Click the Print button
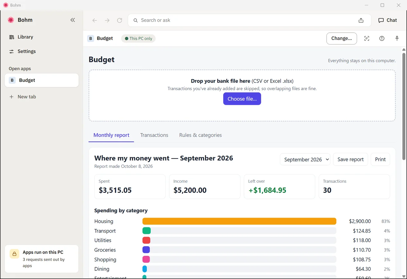 pos(380,160)
